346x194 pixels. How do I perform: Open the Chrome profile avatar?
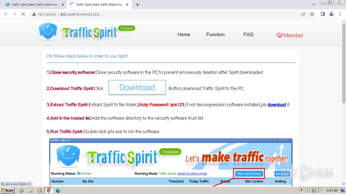point(331,14)
